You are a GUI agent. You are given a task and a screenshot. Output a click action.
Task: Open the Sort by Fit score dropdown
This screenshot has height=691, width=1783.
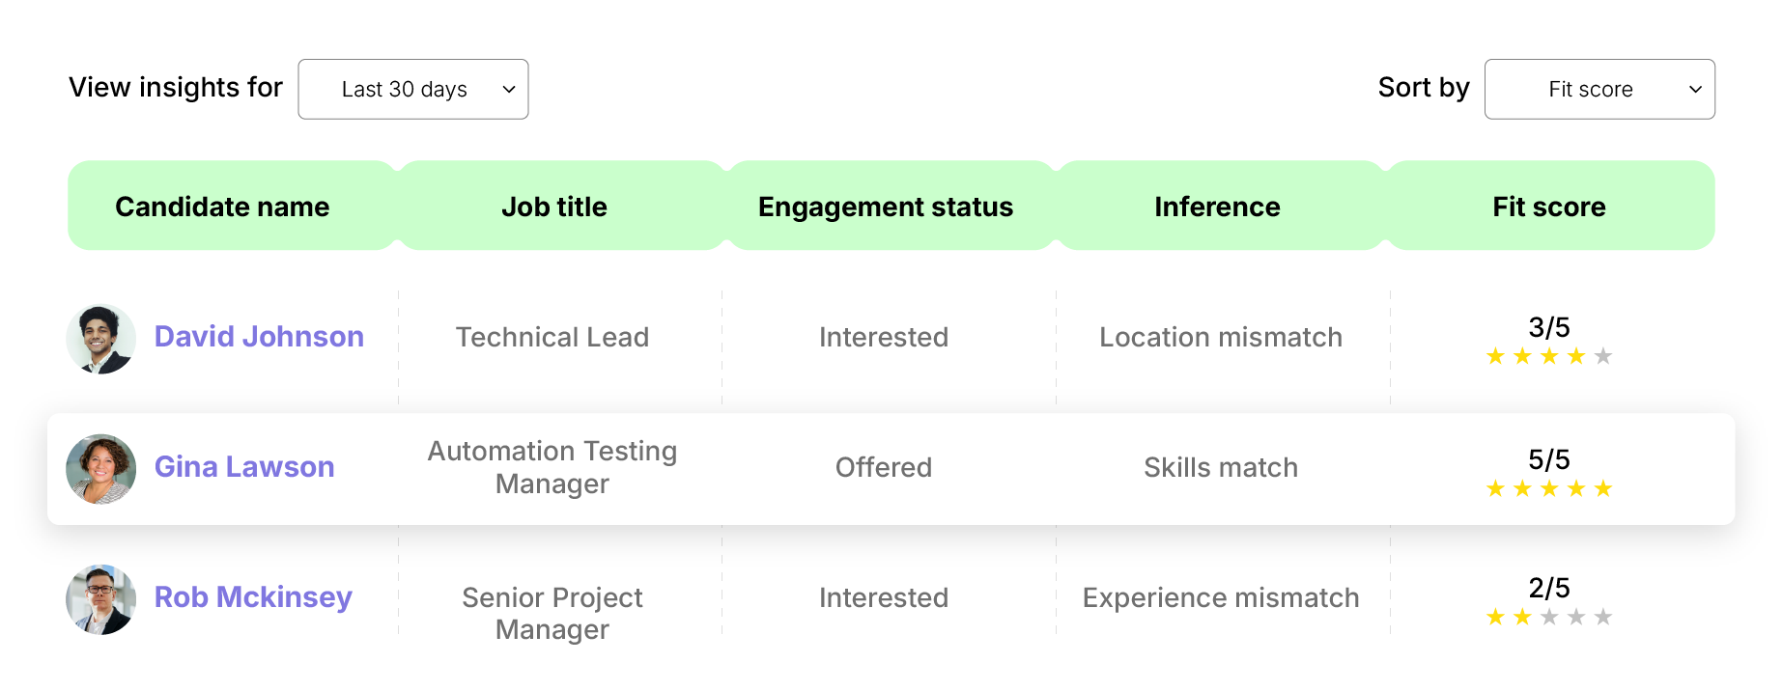coord(1599,89)
